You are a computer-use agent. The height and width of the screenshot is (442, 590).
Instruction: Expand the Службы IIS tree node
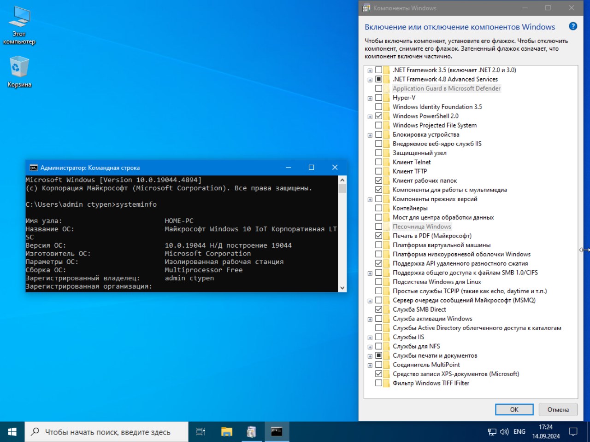(x=370, y=337)
